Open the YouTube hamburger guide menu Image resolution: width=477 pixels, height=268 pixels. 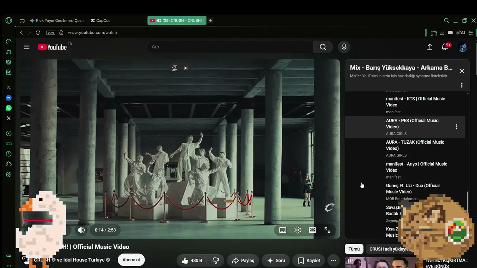26,47
